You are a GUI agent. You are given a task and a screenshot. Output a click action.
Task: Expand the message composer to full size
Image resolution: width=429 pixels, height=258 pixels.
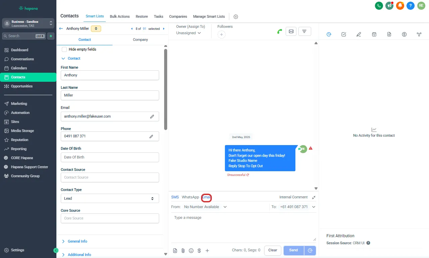pyautogui.click(x=314, y=197)
